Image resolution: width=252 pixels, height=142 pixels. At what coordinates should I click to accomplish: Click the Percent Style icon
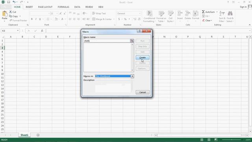(125, 19)
